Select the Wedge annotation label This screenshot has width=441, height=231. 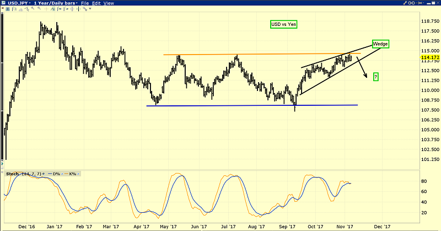point(380,44)
